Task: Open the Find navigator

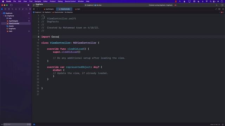Action: [x=12, y=9]
